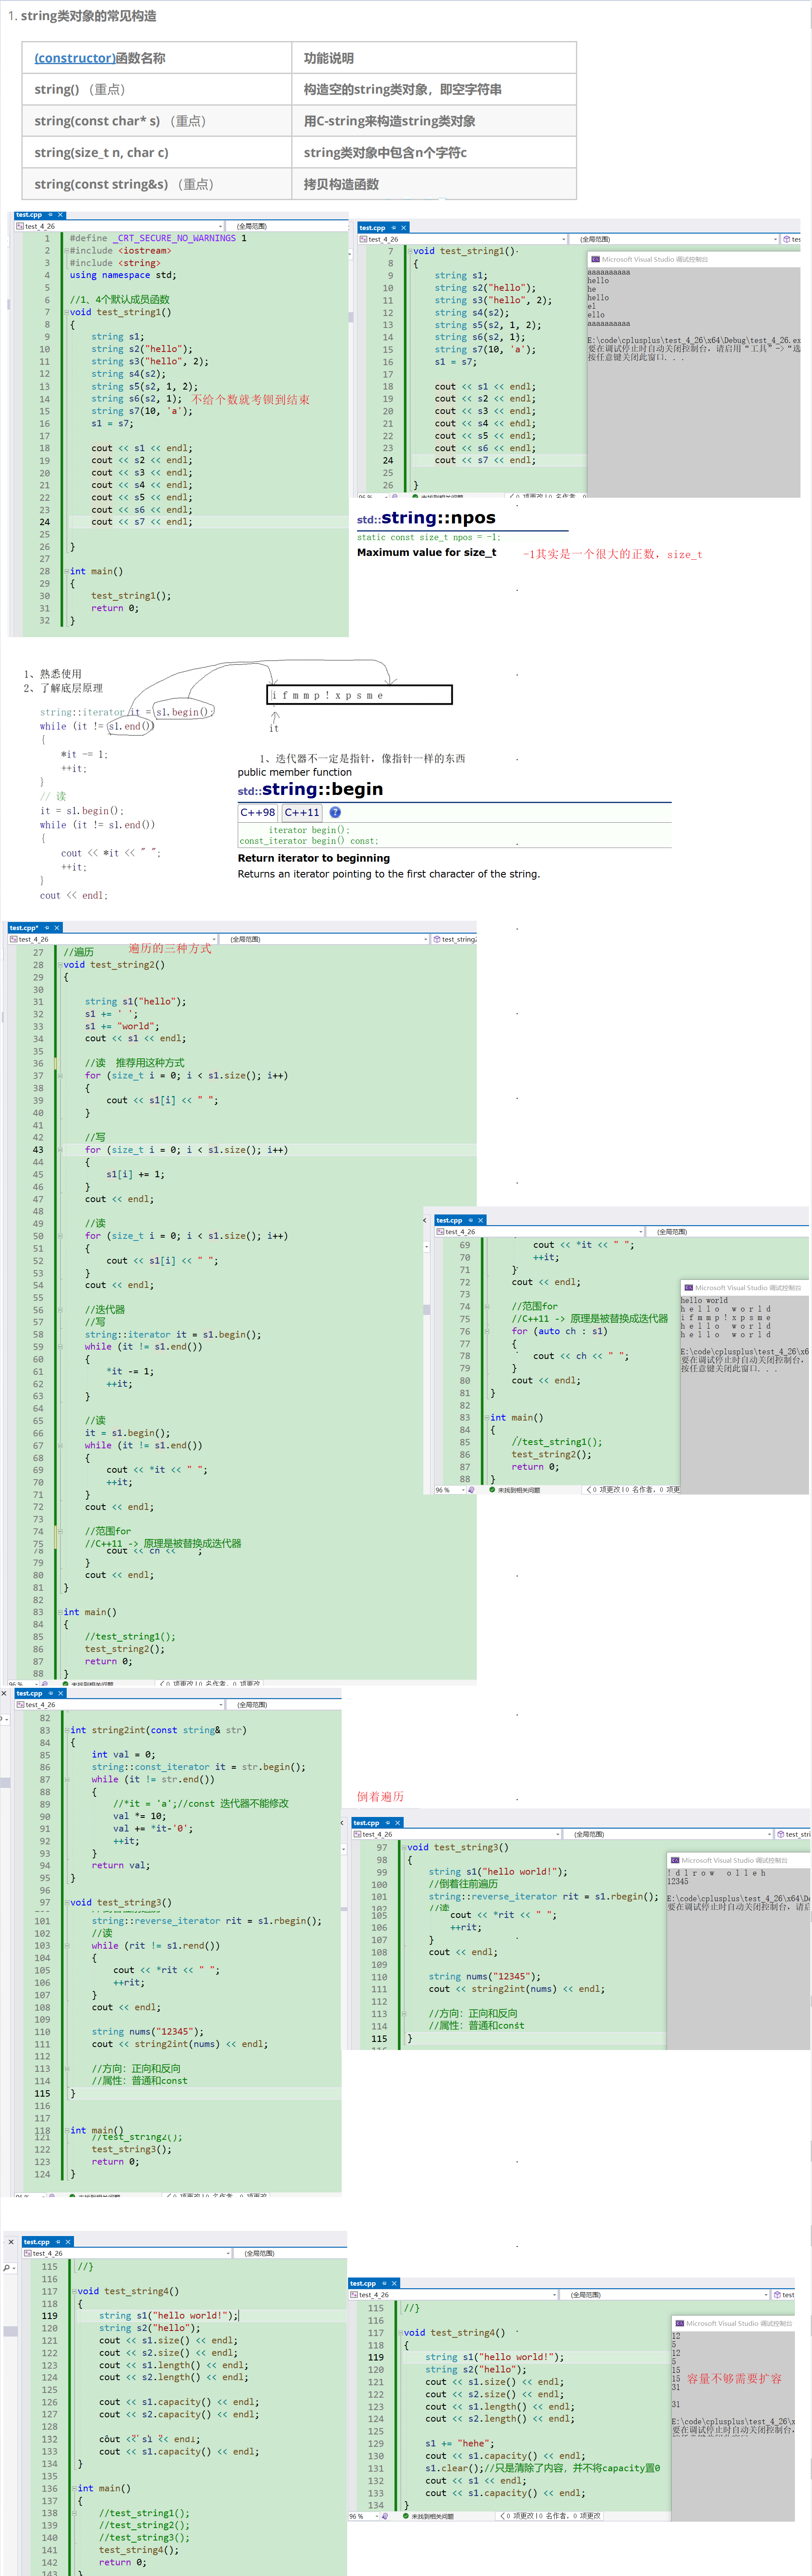Collapse int string2int function at line 83

(x=67, y=1731)
